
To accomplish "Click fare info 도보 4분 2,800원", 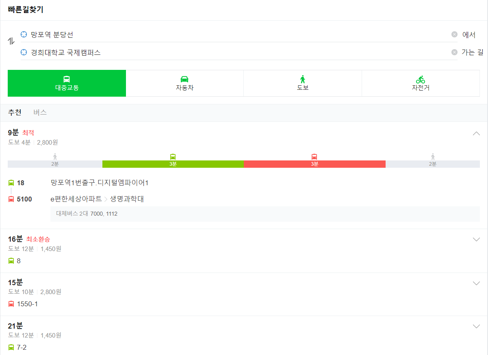I will pos(33,142).
